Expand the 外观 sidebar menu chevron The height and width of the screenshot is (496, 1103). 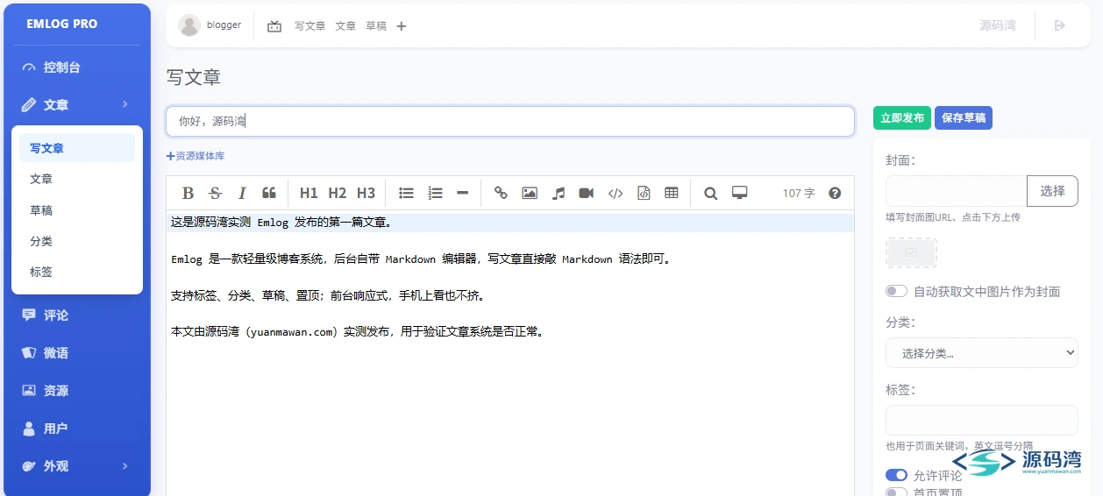click(125, 466)
